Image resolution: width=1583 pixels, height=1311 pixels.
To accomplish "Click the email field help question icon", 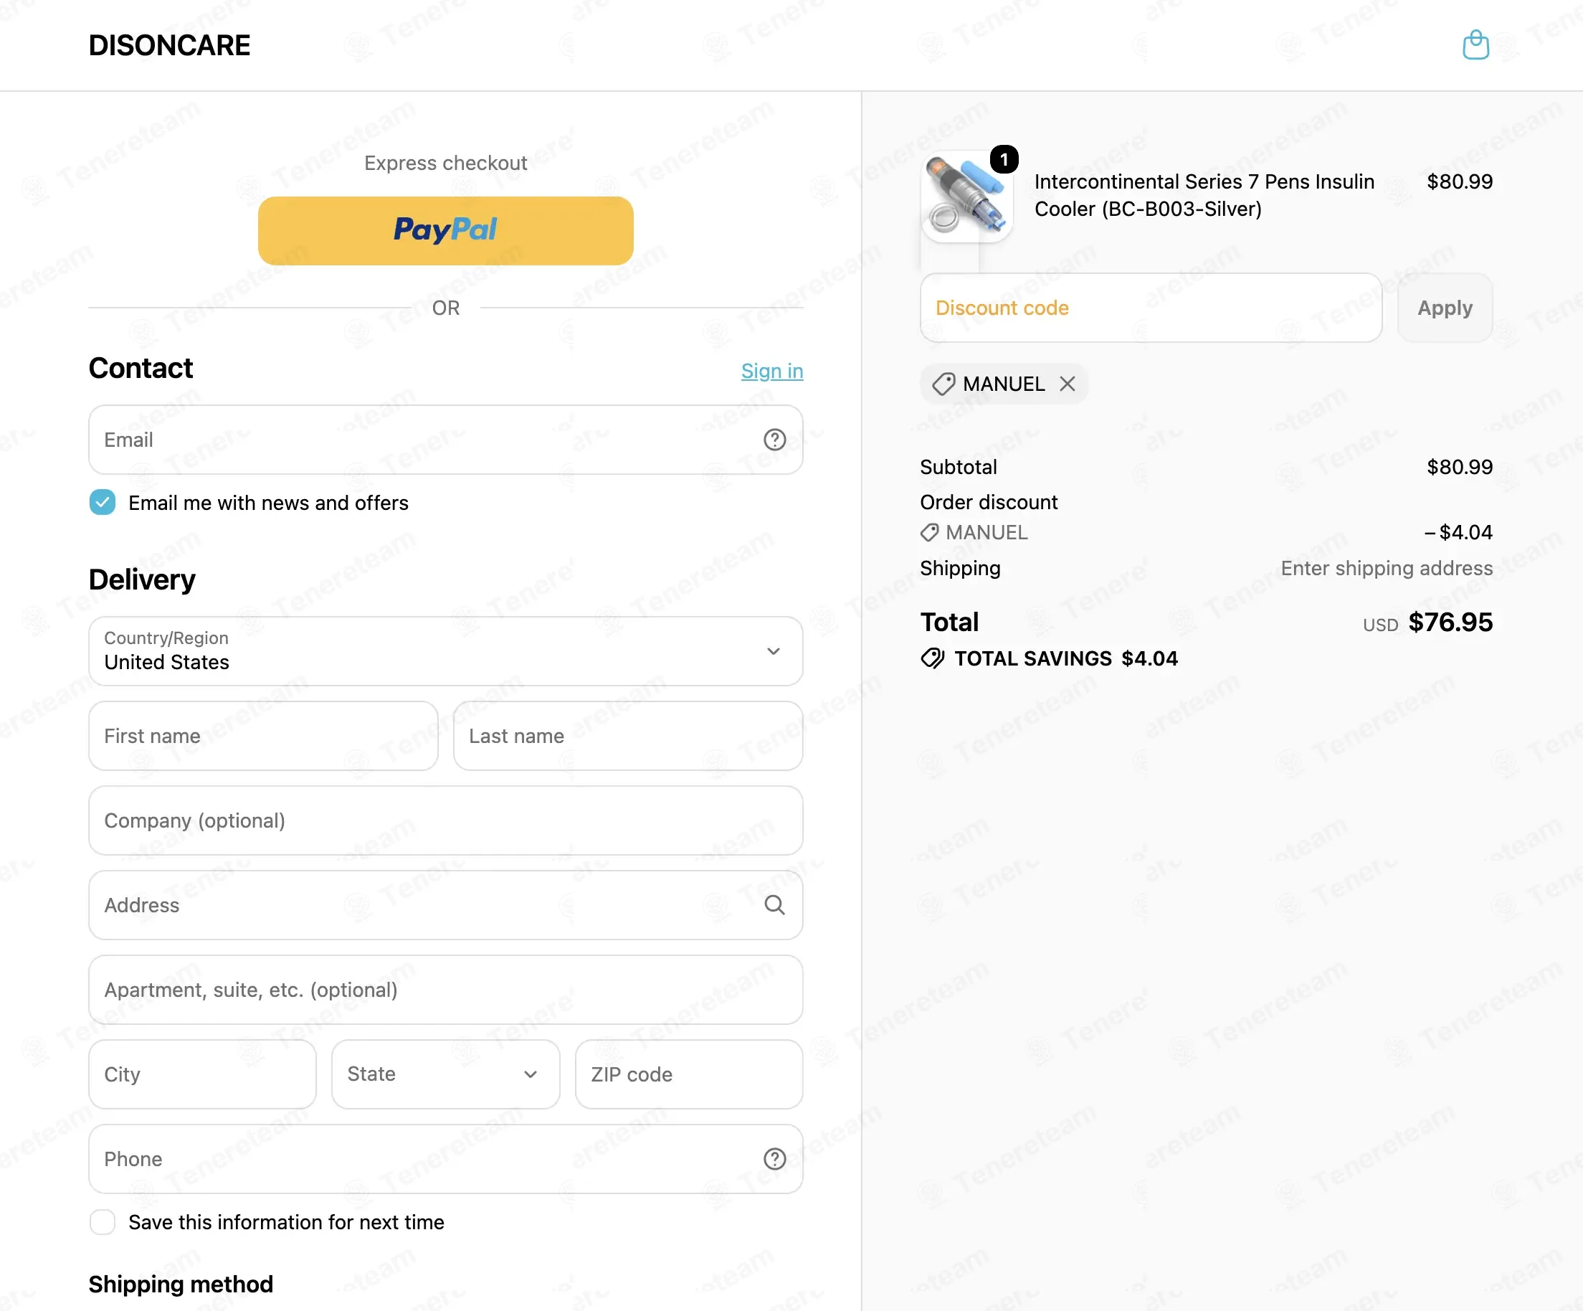I will (x=774, y=440).
